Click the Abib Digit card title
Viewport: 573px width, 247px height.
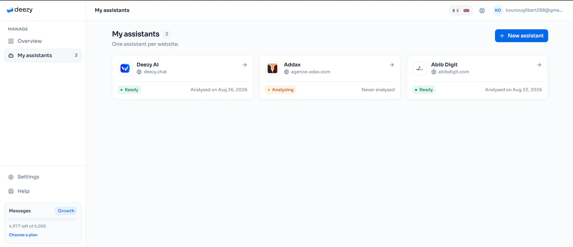(444, 65)
